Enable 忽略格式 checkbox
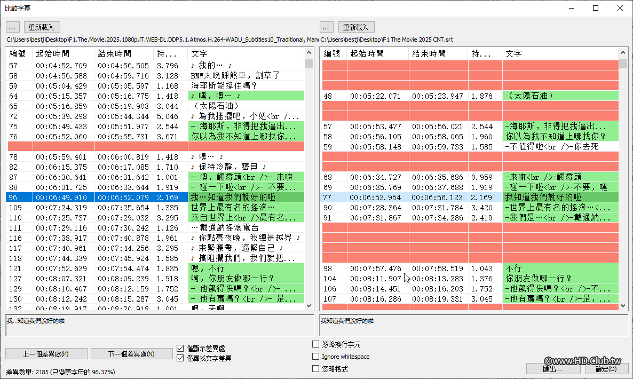 315,368
